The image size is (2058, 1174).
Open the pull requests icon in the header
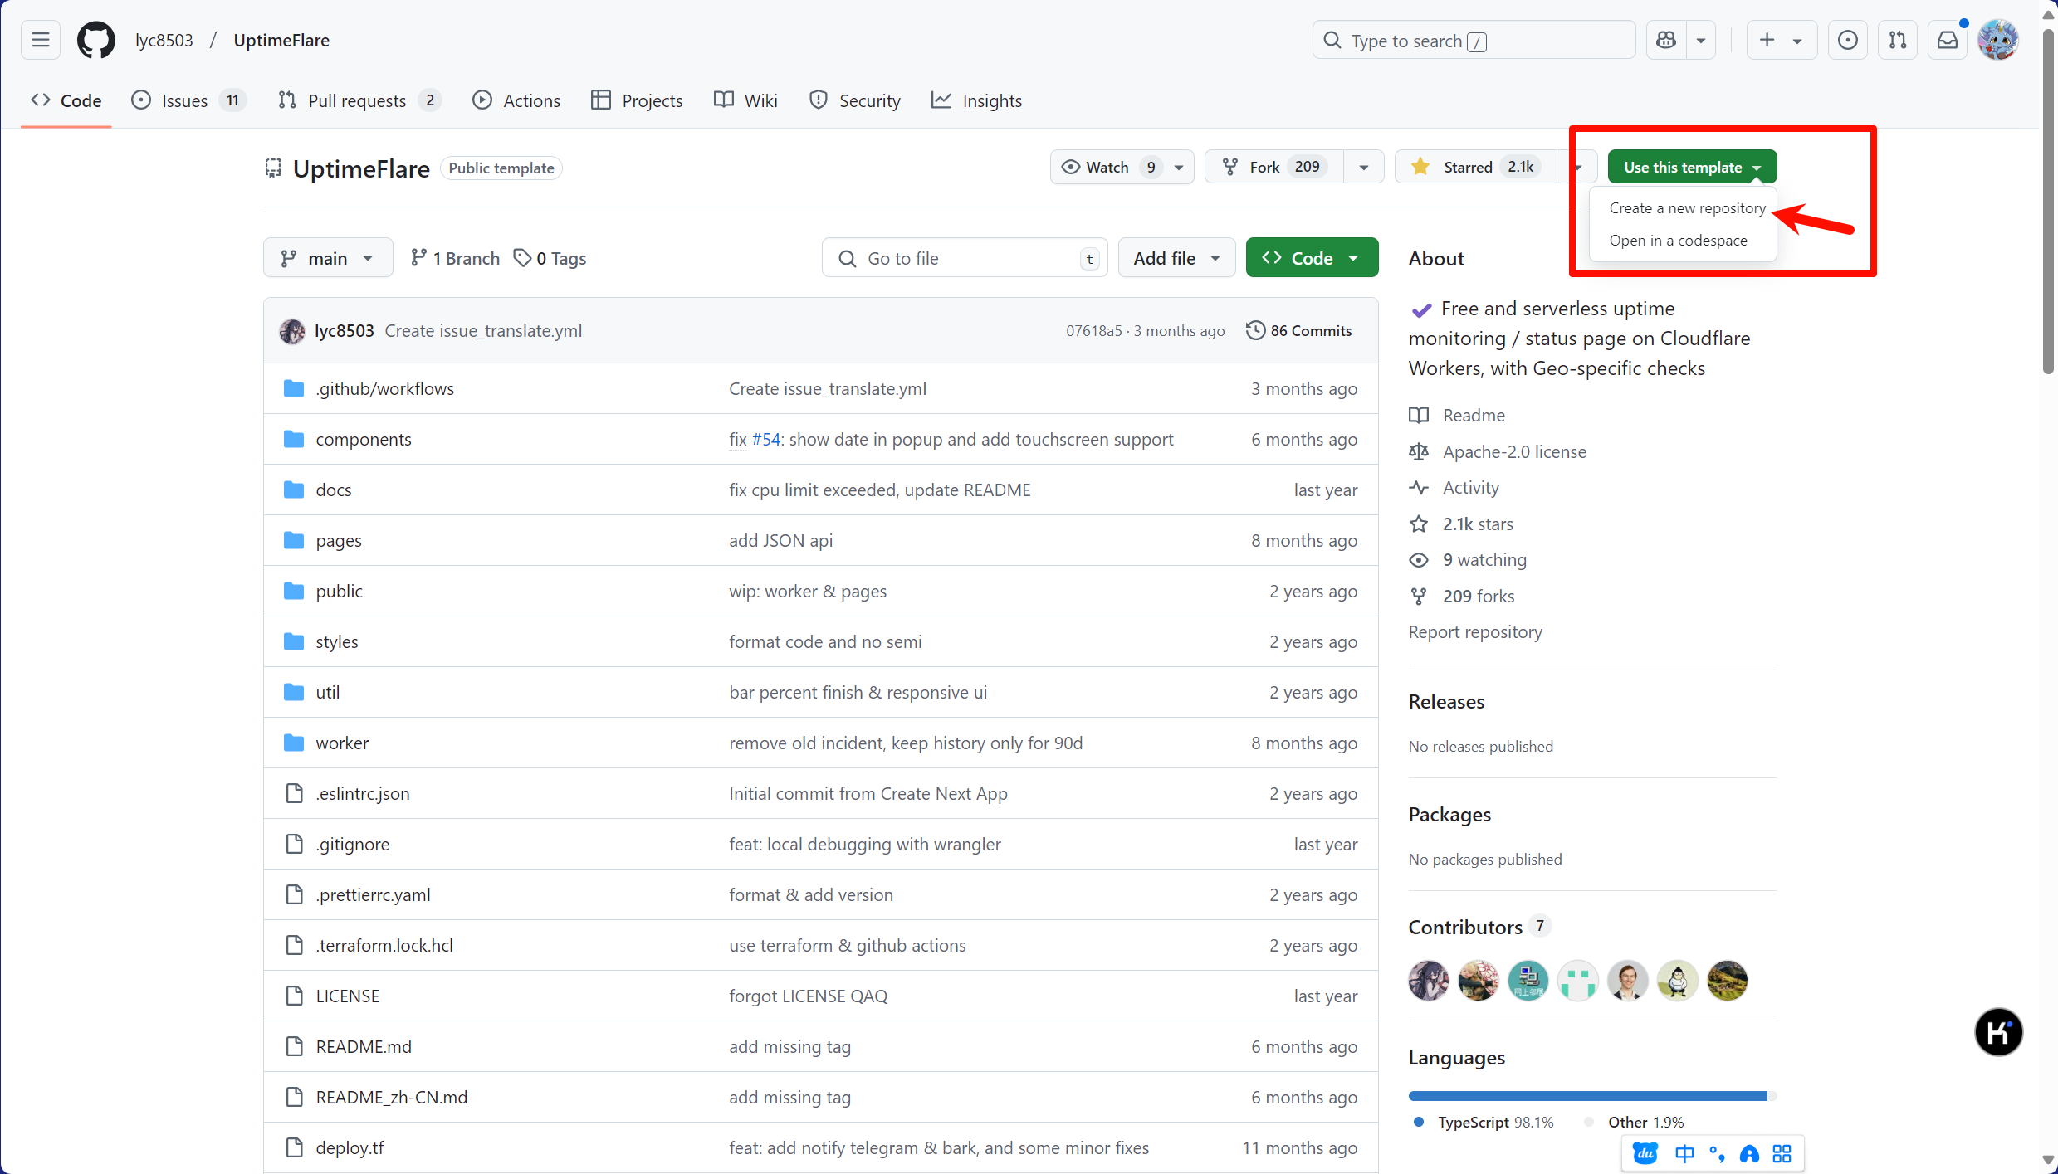coord(1898,40)
